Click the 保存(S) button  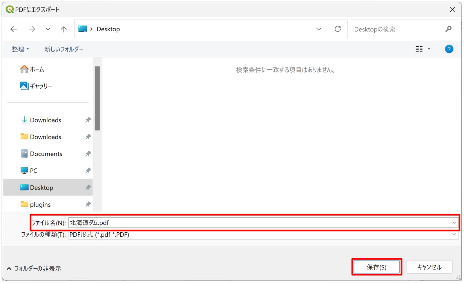tap(376, 267)
